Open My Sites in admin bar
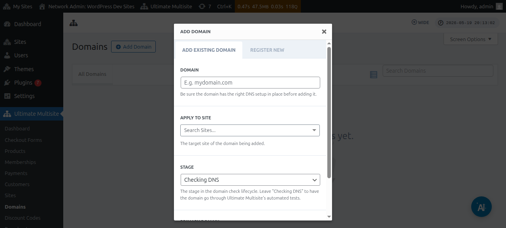This screenshot has height=228, width=506. point(18,6)
